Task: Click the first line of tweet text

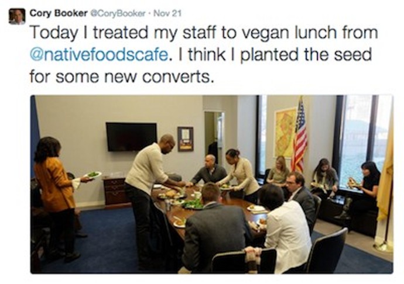Action: [x=203, y=33]
